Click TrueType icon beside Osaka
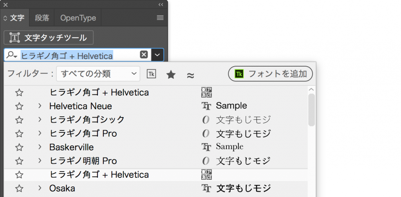 (206, 188)
